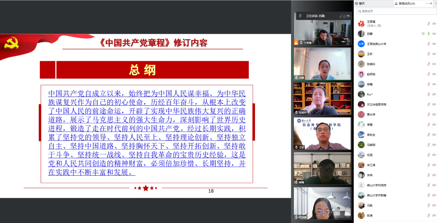
Task: Click the return arrow in the speaking bar
Action: tap(348, 16)
